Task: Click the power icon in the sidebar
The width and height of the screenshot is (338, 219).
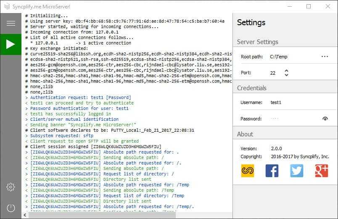Action: [x=11, y=208]
